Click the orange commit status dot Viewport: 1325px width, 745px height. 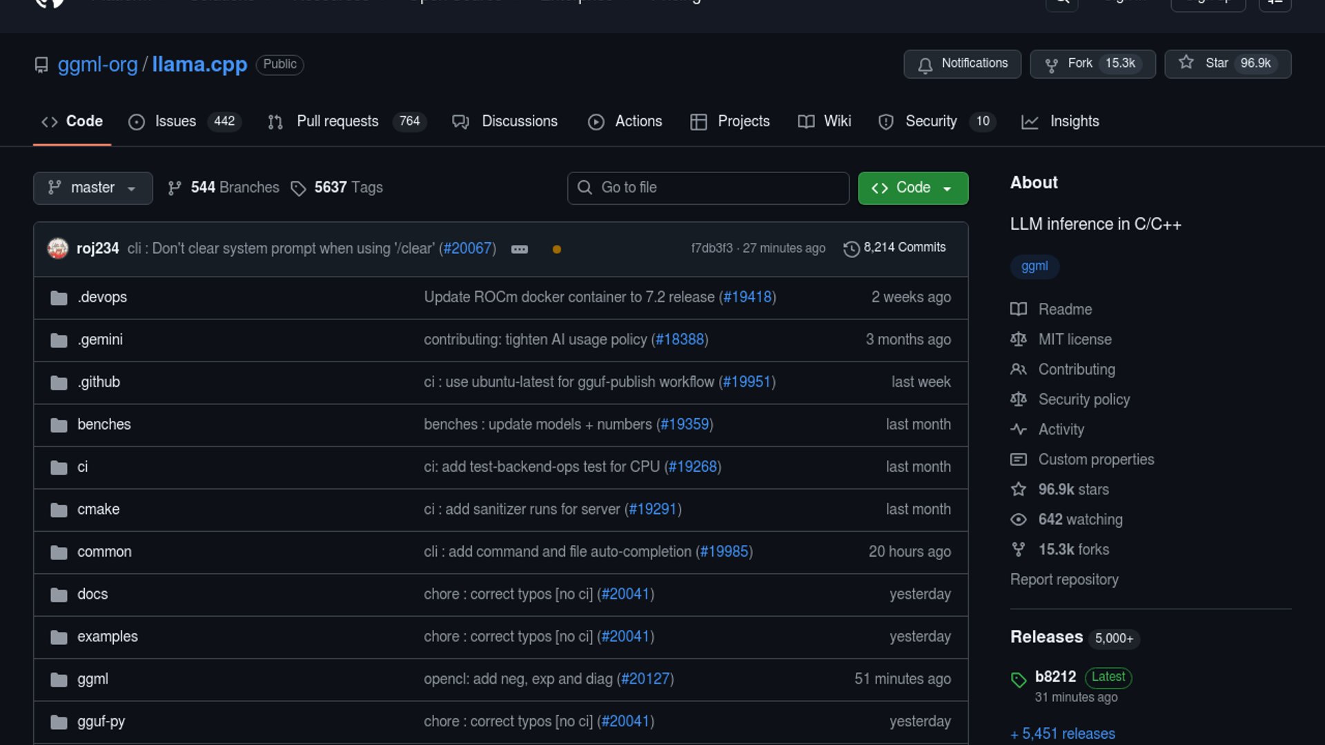click(x=556, y=249)
